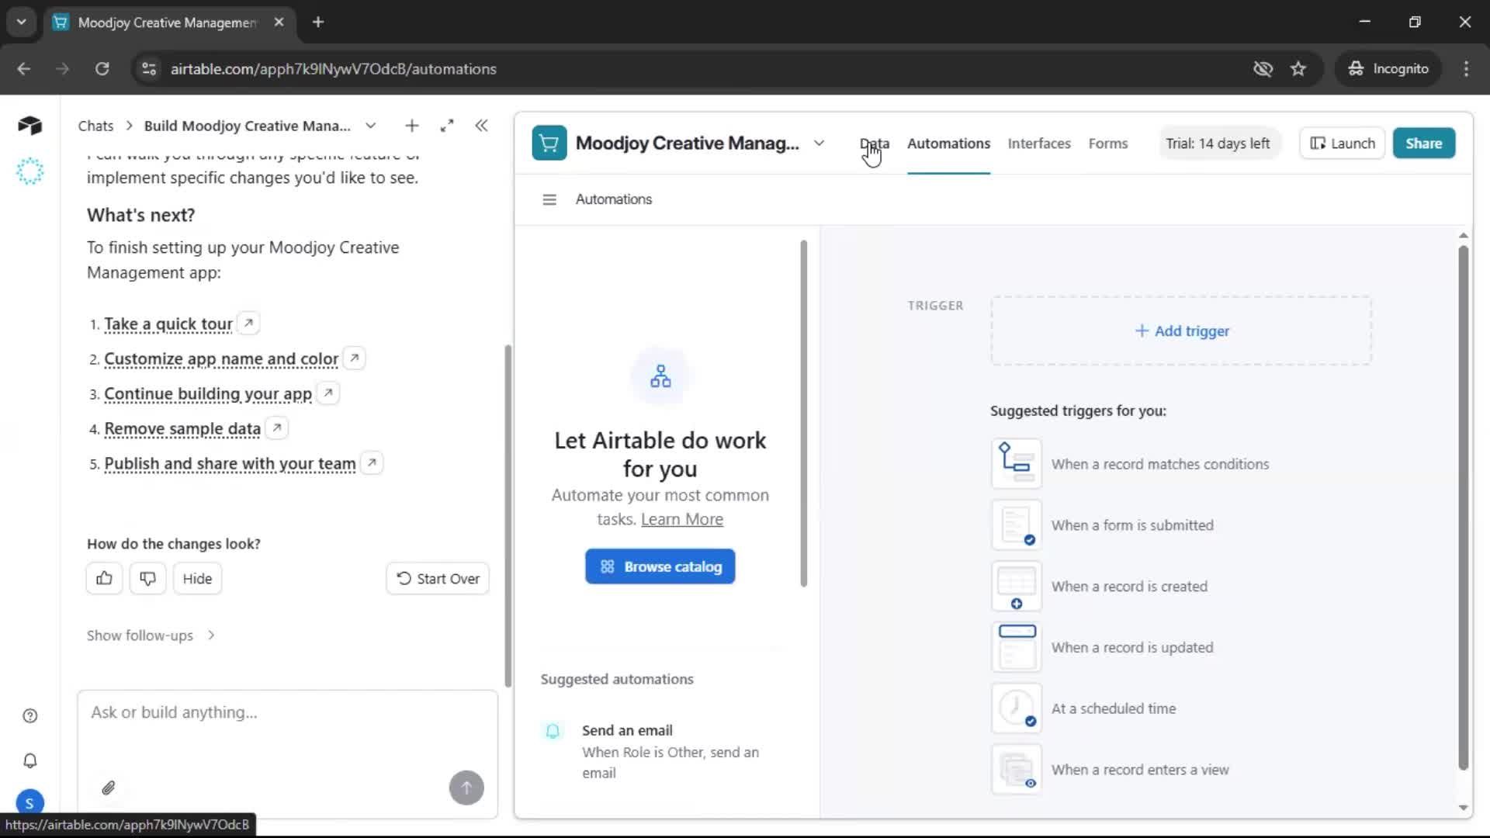Screen dimensions: 1490x838
Task: Select the Moodjoy Creative Management browser tab
Action: [x=168, y=23]
